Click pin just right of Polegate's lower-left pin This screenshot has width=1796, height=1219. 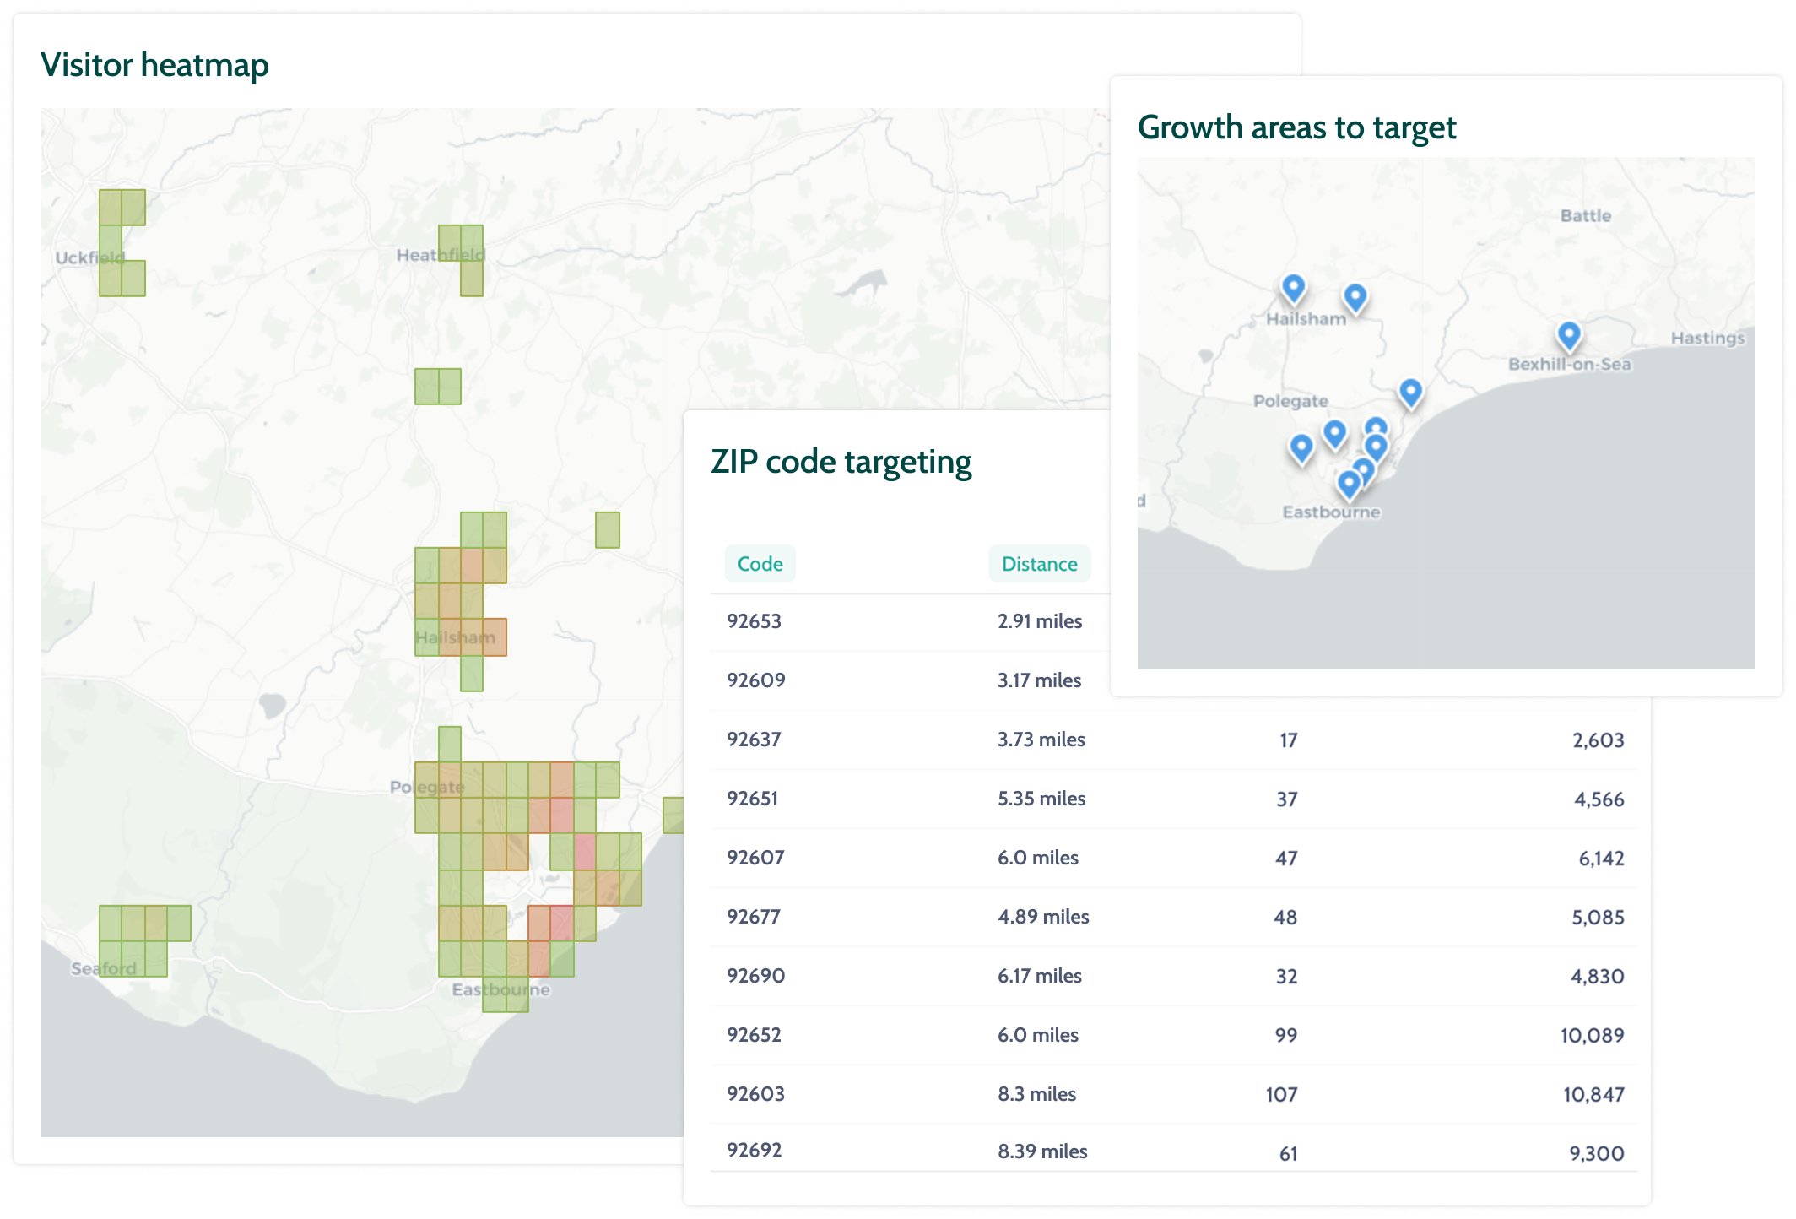pyautogui.click(x=1334, y=433)
